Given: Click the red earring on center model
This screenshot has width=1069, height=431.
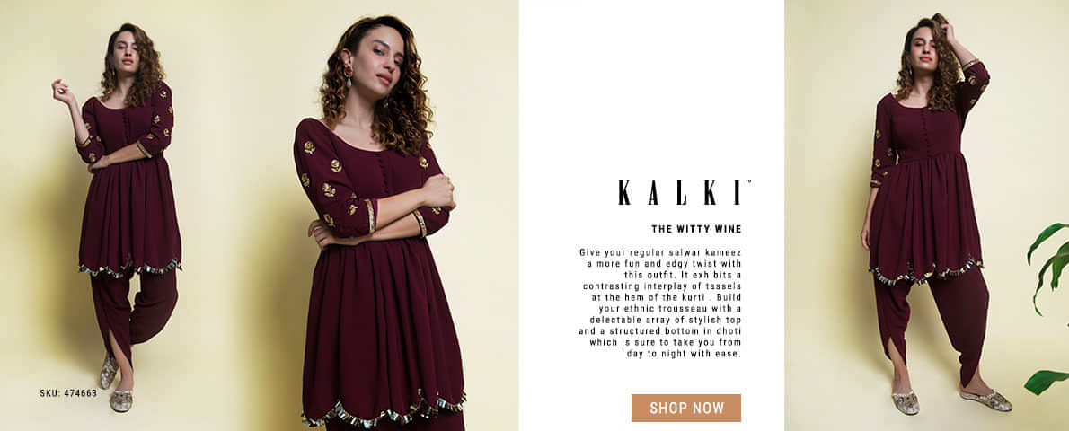Looking at the screenshot, I should (x=349, y=74).
